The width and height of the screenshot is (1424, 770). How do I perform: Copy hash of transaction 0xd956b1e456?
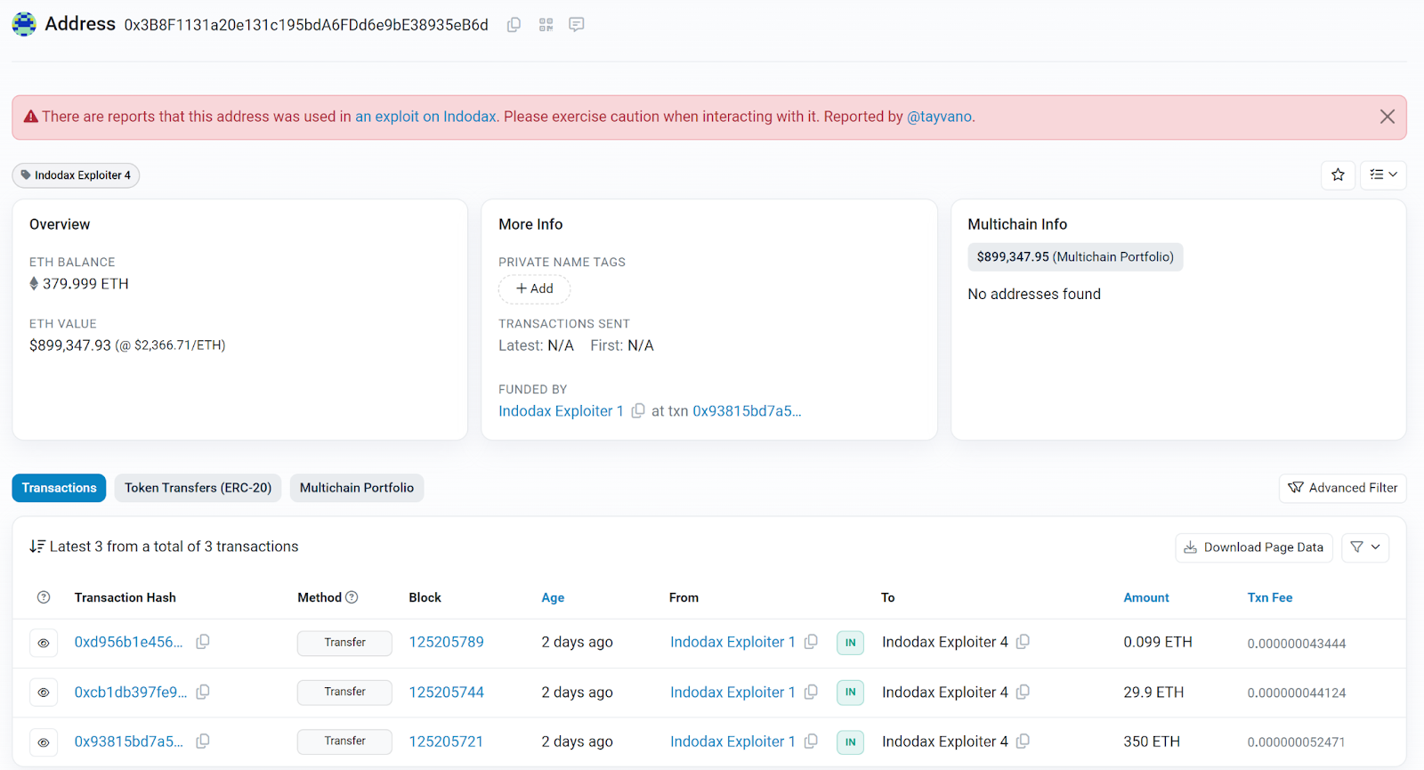[203, 642]
